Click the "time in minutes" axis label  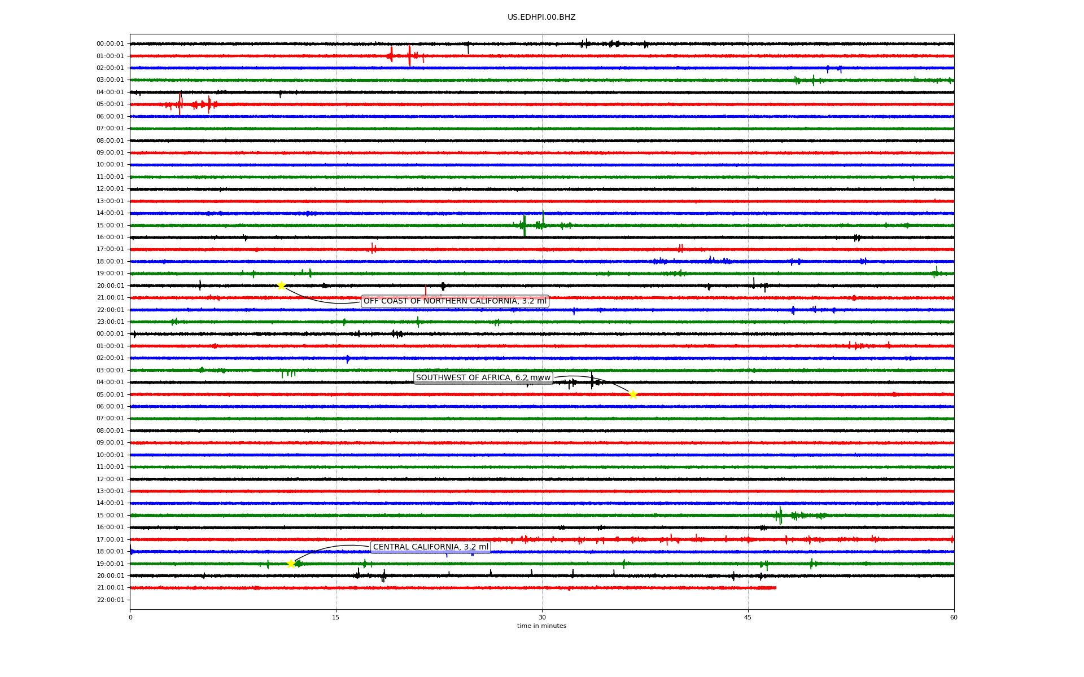click(541, 626)
